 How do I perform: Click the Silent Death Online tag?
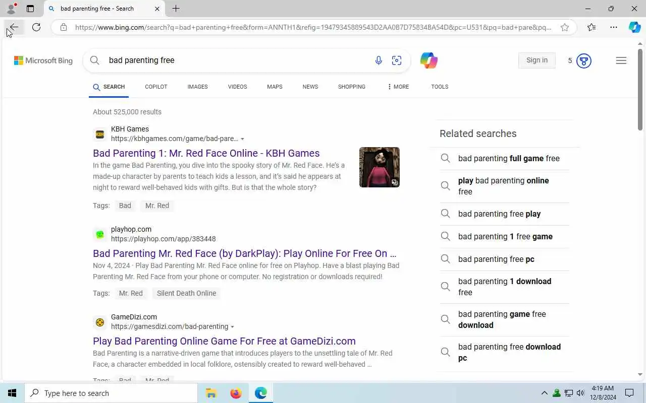186,293
